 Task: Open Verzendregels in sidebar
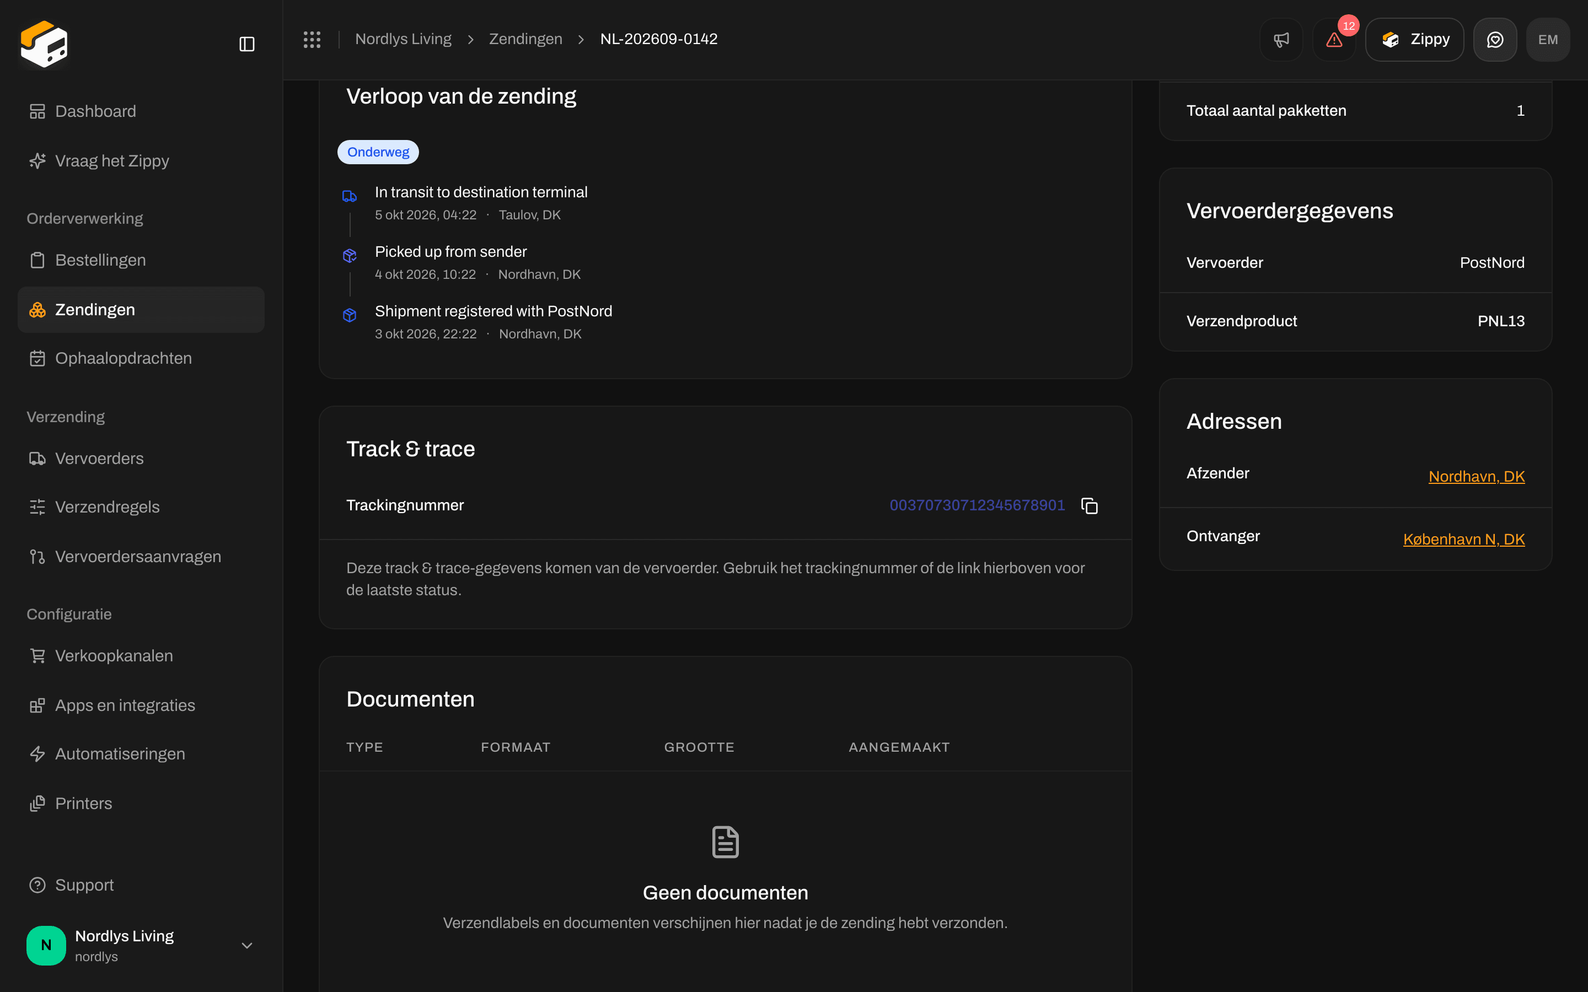[141, 507]
